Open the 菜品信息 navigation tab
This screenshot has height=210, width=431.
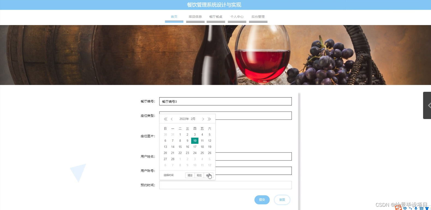pyautogui.click(x=195, y=17)
